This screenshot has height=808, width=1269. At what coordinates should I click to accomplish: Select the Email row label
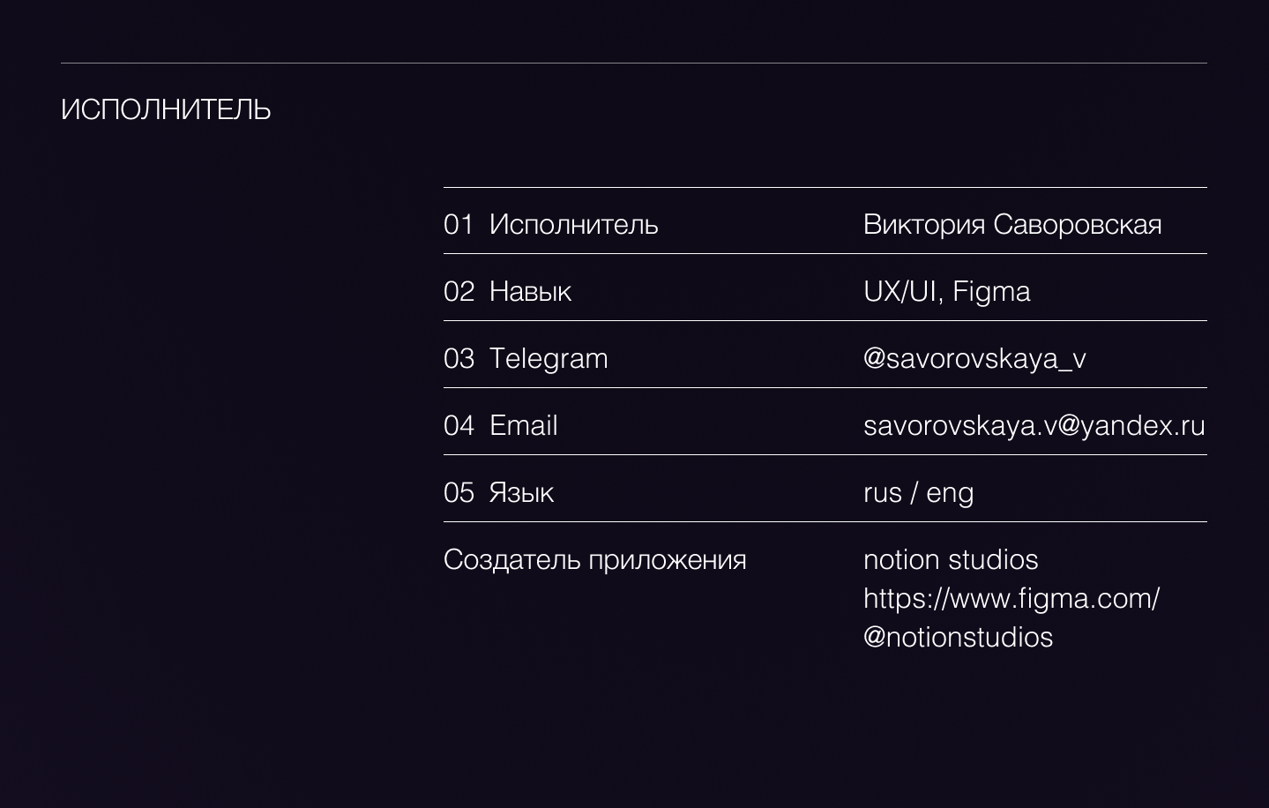pos(523,425)
